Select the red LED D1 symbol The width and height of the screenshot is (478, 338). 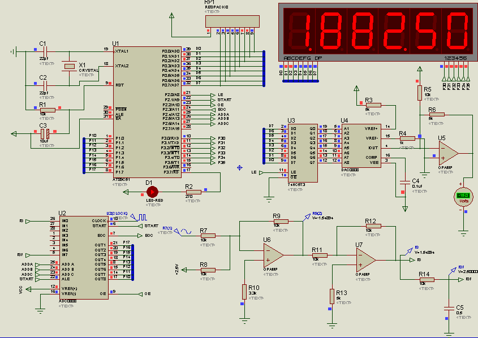(x=152, y=192)
